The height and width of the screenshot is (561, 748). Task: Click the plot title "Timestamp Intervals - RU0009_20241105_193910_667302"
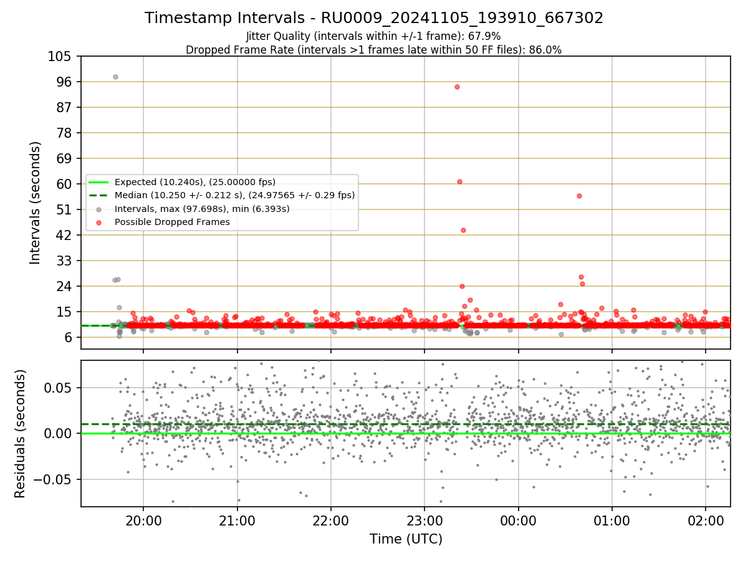click(374, 18)
